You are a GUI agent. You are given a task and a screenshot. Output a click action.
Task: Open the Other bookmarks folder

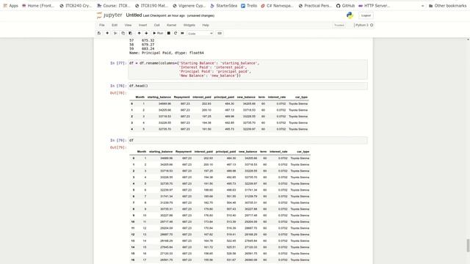click(x=447, y=6)
